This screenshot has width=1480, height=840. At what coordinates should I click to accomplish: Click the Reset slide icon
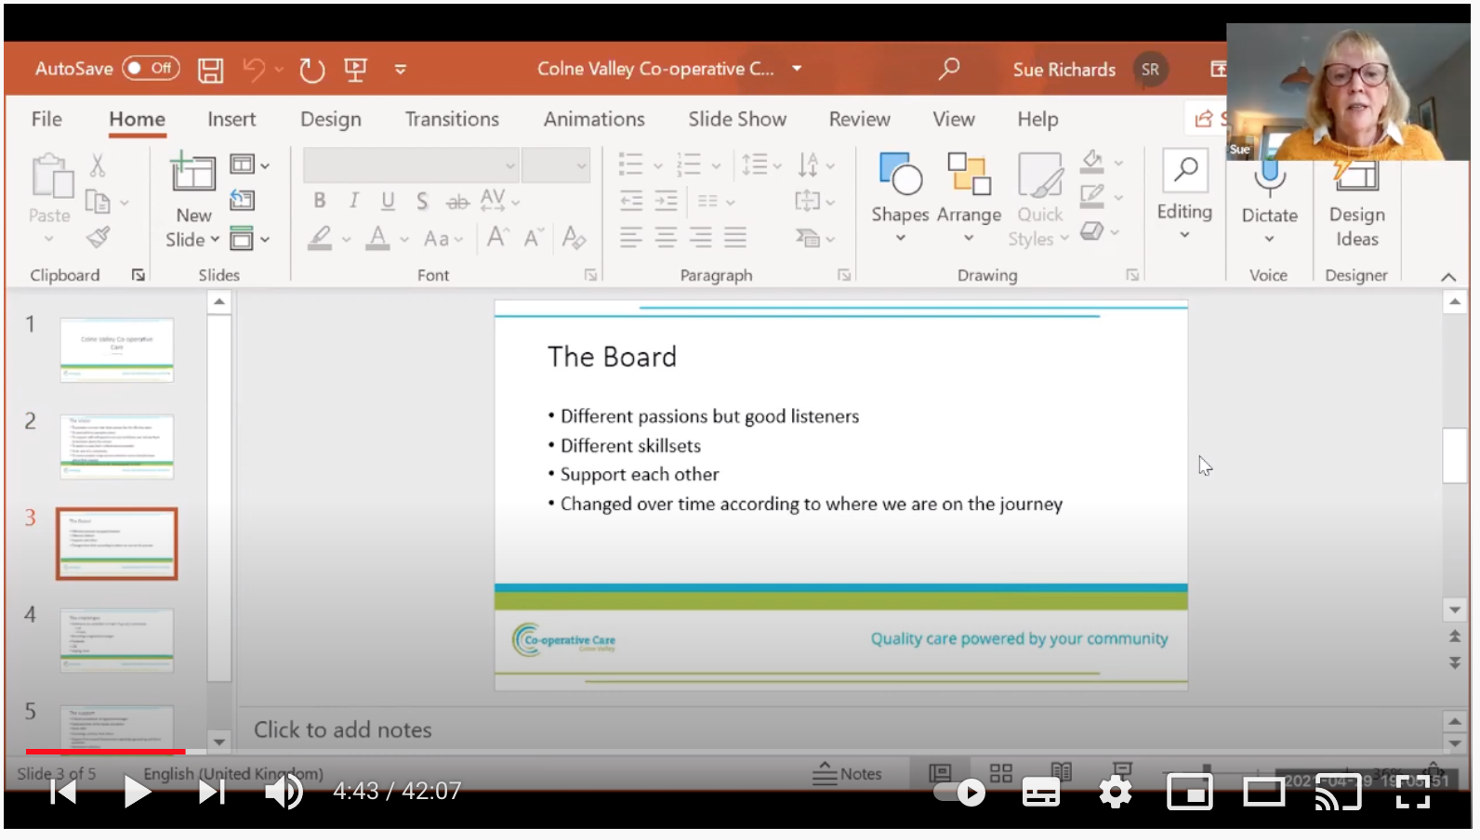coord(243,200)
